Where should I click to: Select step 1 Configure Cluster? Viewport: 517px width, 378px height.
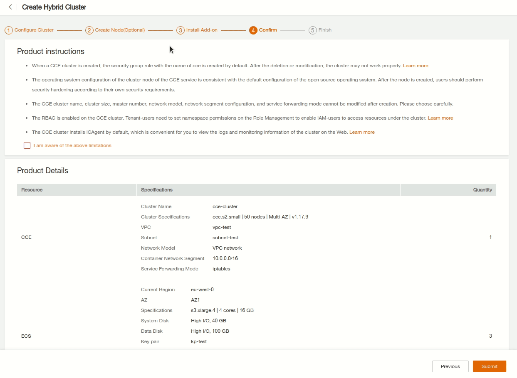29,30
